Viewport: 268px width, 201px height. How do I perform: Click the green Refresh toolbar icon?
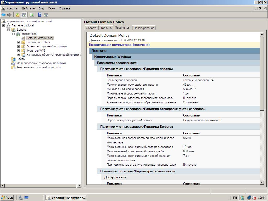tap(32, 15)
